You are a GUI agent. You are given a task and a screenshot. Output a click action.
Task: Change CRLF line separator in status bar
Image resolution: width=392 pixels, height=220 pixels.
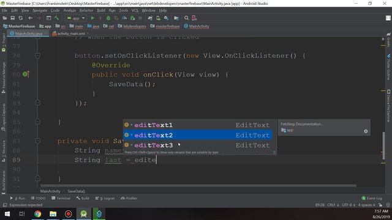pyautogui.click(x=333, y=205)
